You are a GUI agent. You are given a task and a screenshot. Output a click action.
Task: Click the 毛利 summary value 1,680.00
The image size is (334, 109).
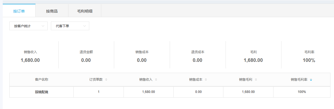pyautogui.click(x=253, y=60)
